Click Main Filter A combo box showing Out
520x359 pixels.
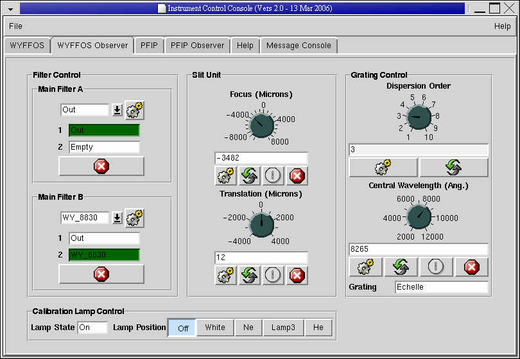click(x=85, y=110)
